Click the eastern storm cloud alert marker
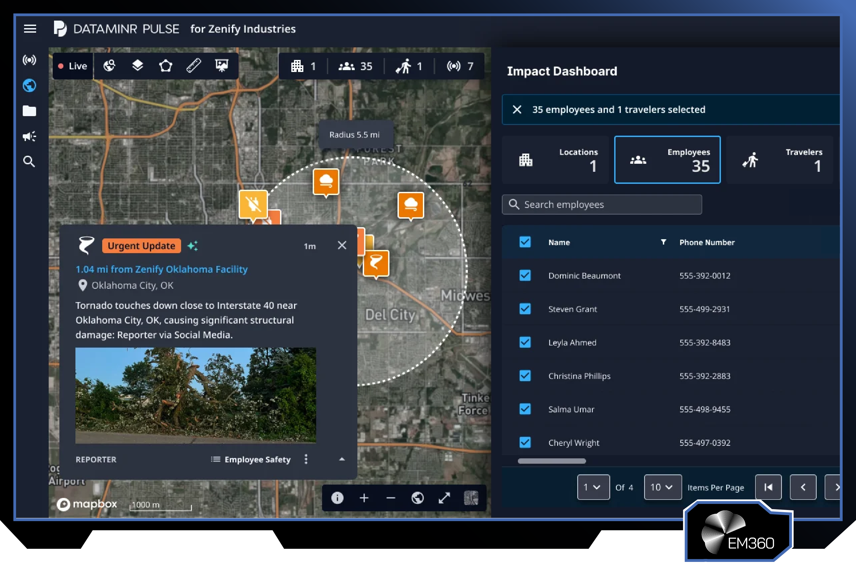This screenshot has height=571, width=856. [x=411, y=205]
